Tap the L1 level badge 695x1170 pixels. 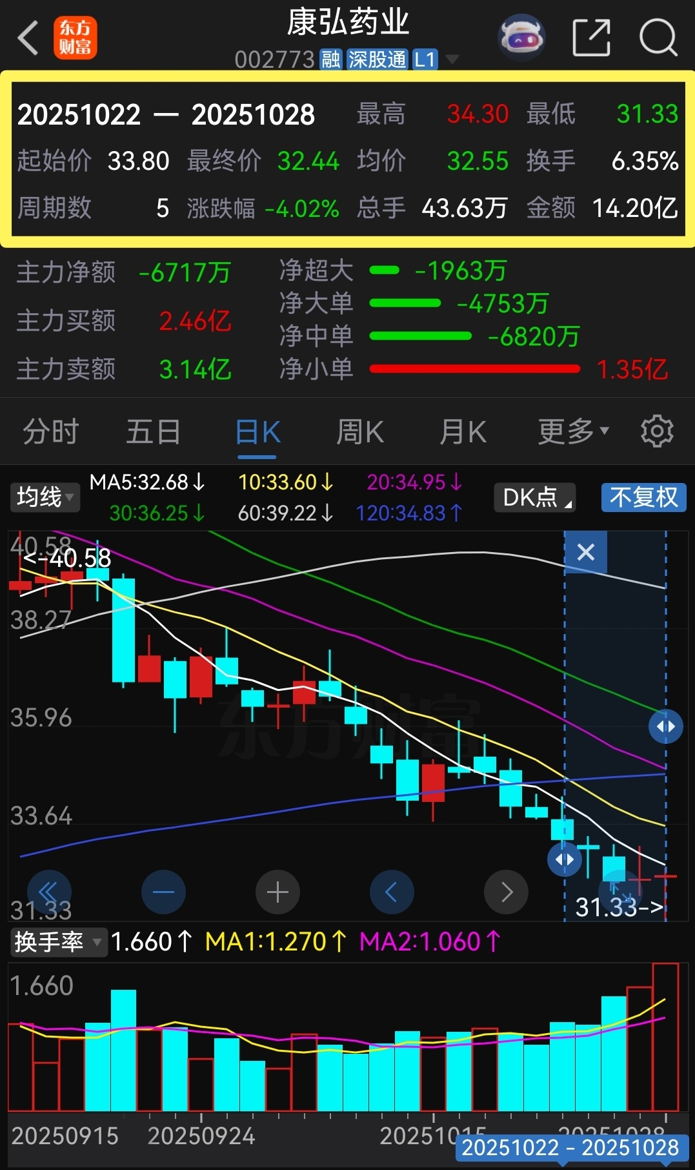pos(425,60)
